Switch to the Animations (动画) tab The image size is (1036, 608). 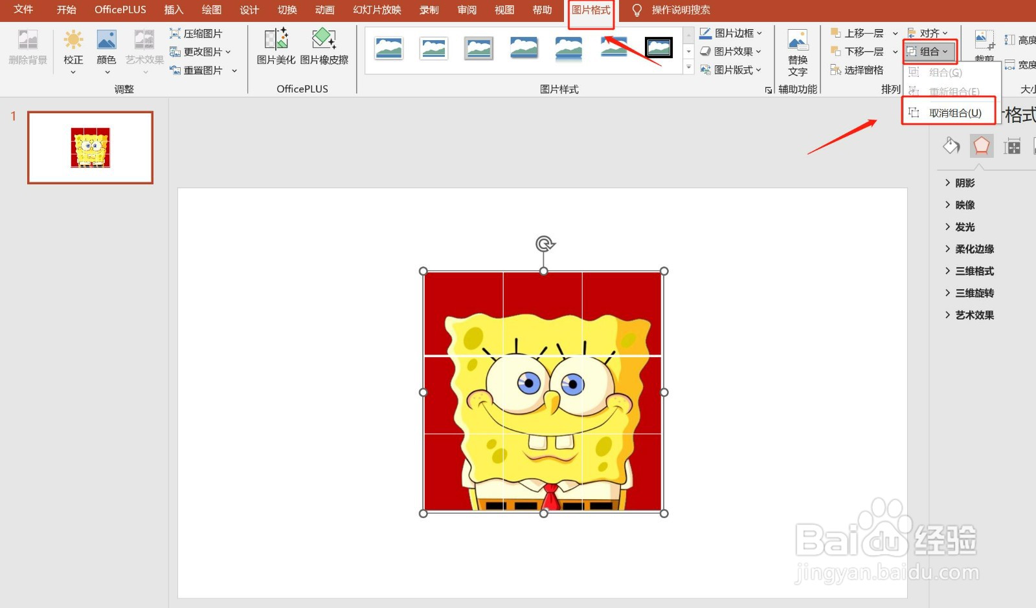325,10
